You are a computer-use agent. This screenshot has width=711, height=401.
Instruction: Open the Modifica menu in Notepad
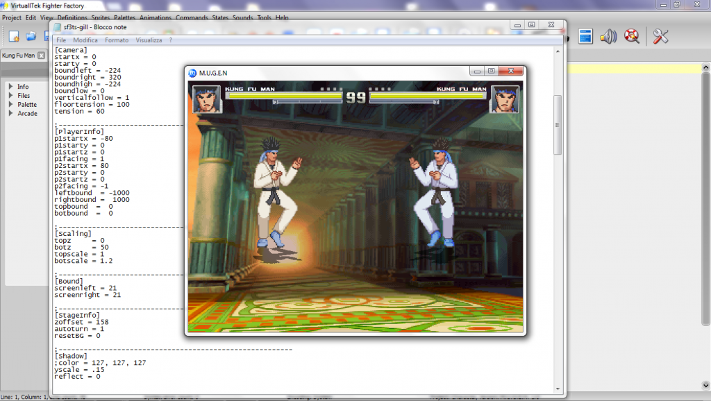(85, 40)
